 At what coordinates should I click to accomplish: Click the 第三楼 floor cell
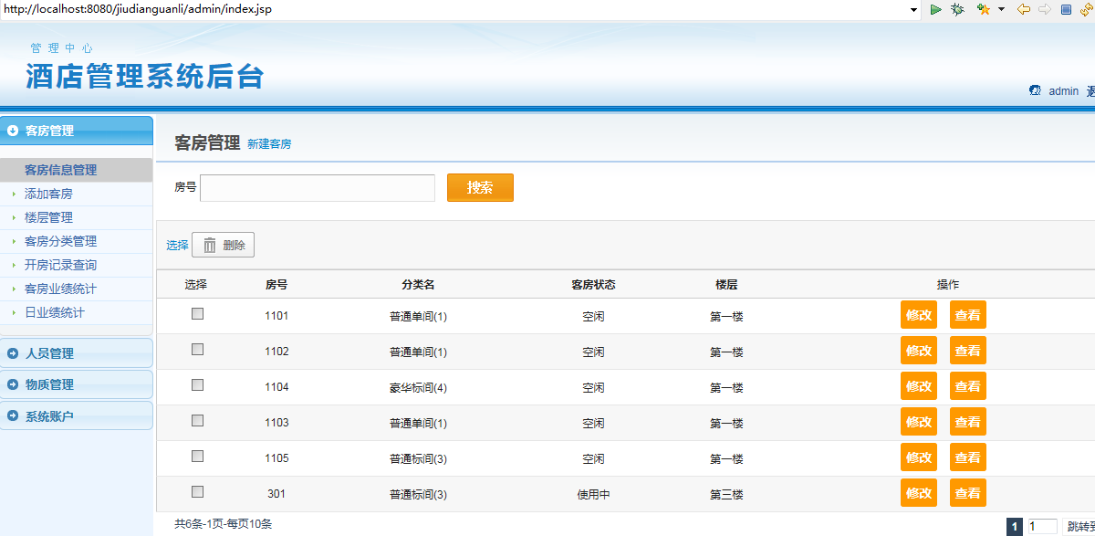[x=726, y=495]
